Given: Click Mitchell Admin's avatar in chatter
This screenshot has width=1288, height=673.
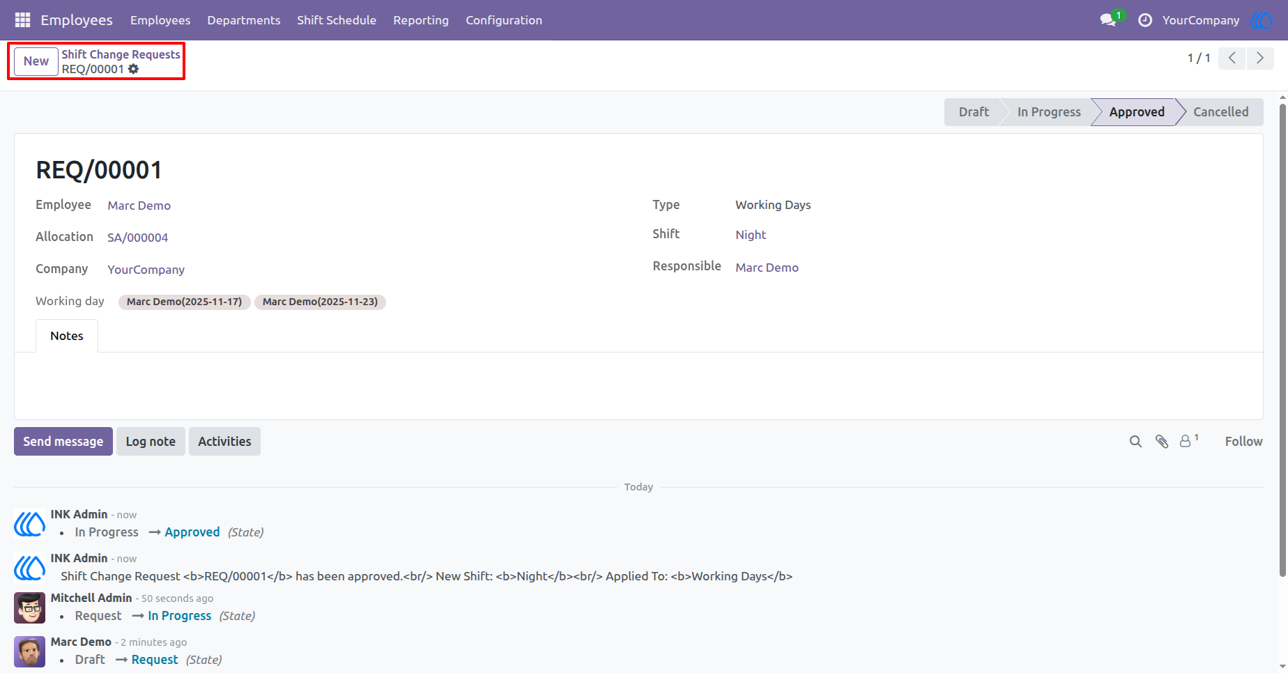Looking at the screenshot, I should tap(30, 608).
